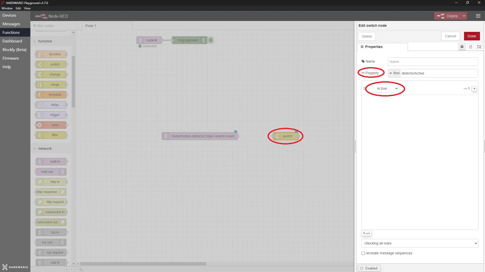Open Dashboard in sidebar
The width and height of the screenshot is (485, 272).
pos(15,41)
